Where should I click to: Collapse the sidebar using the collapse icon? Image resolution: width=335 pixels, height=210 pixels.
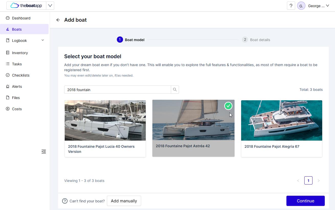pos(44,152)
